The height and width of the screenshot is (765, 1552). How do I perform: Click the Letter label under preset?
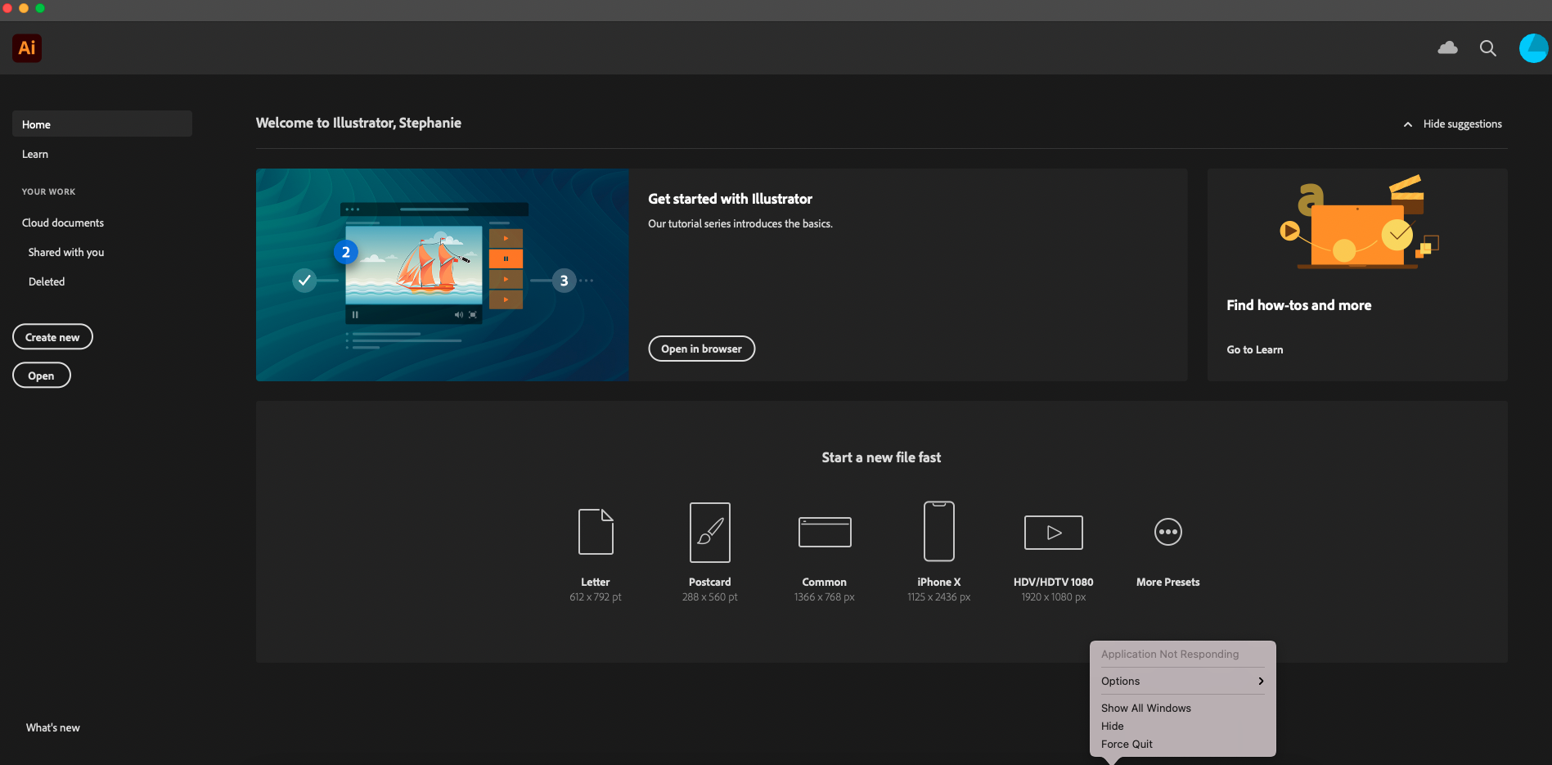pos(596,582)
